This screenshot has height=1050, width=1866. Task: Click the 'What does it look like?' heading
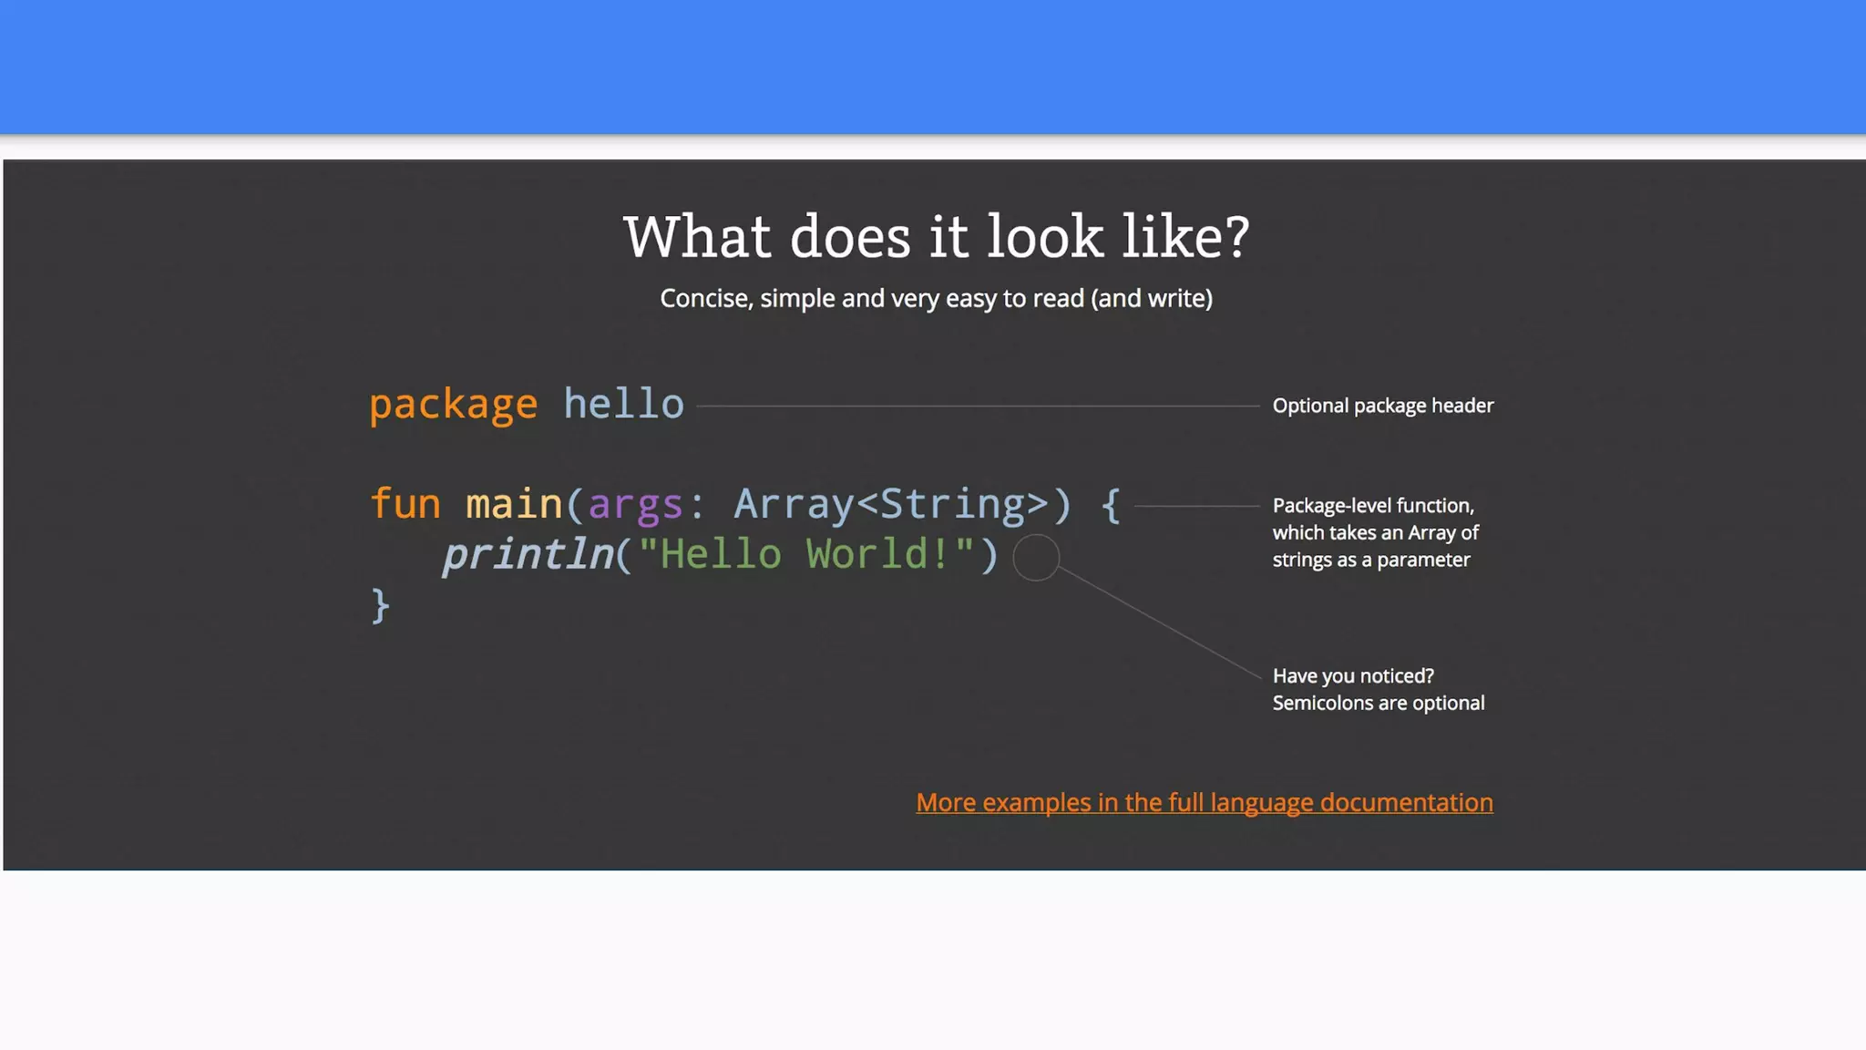click(936, 237)
